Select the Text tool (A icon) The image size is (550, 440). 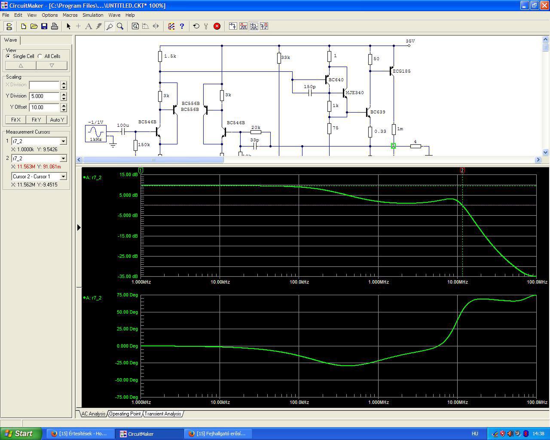click(x=89, y=26)
